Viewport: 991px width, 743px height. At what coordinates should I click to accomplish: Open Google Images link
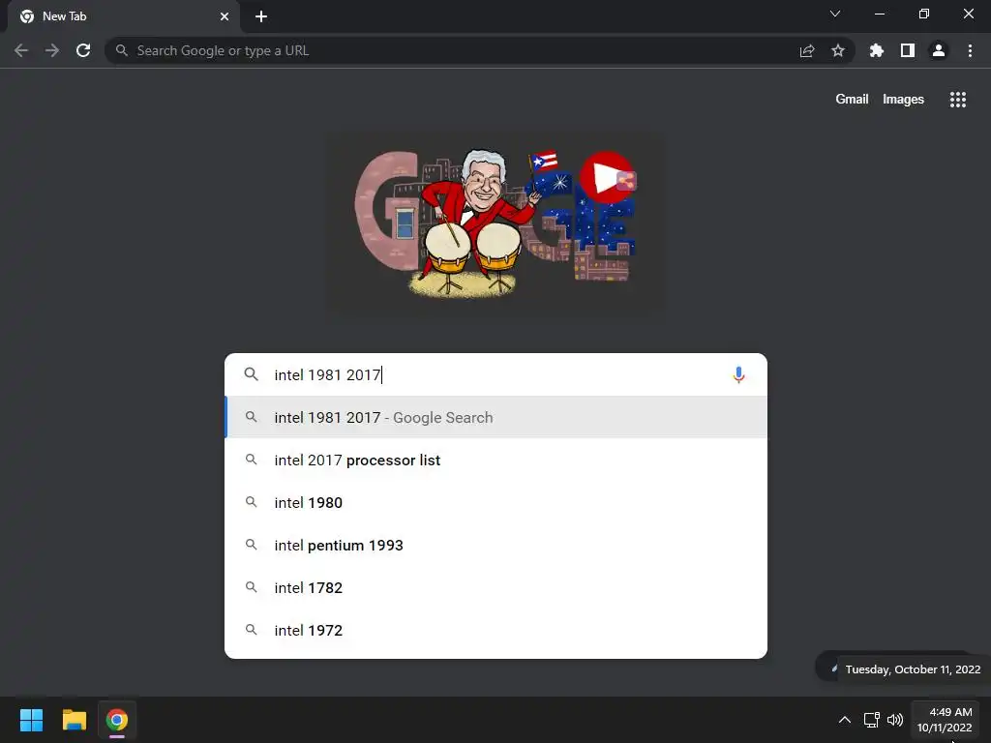(903, 100)
